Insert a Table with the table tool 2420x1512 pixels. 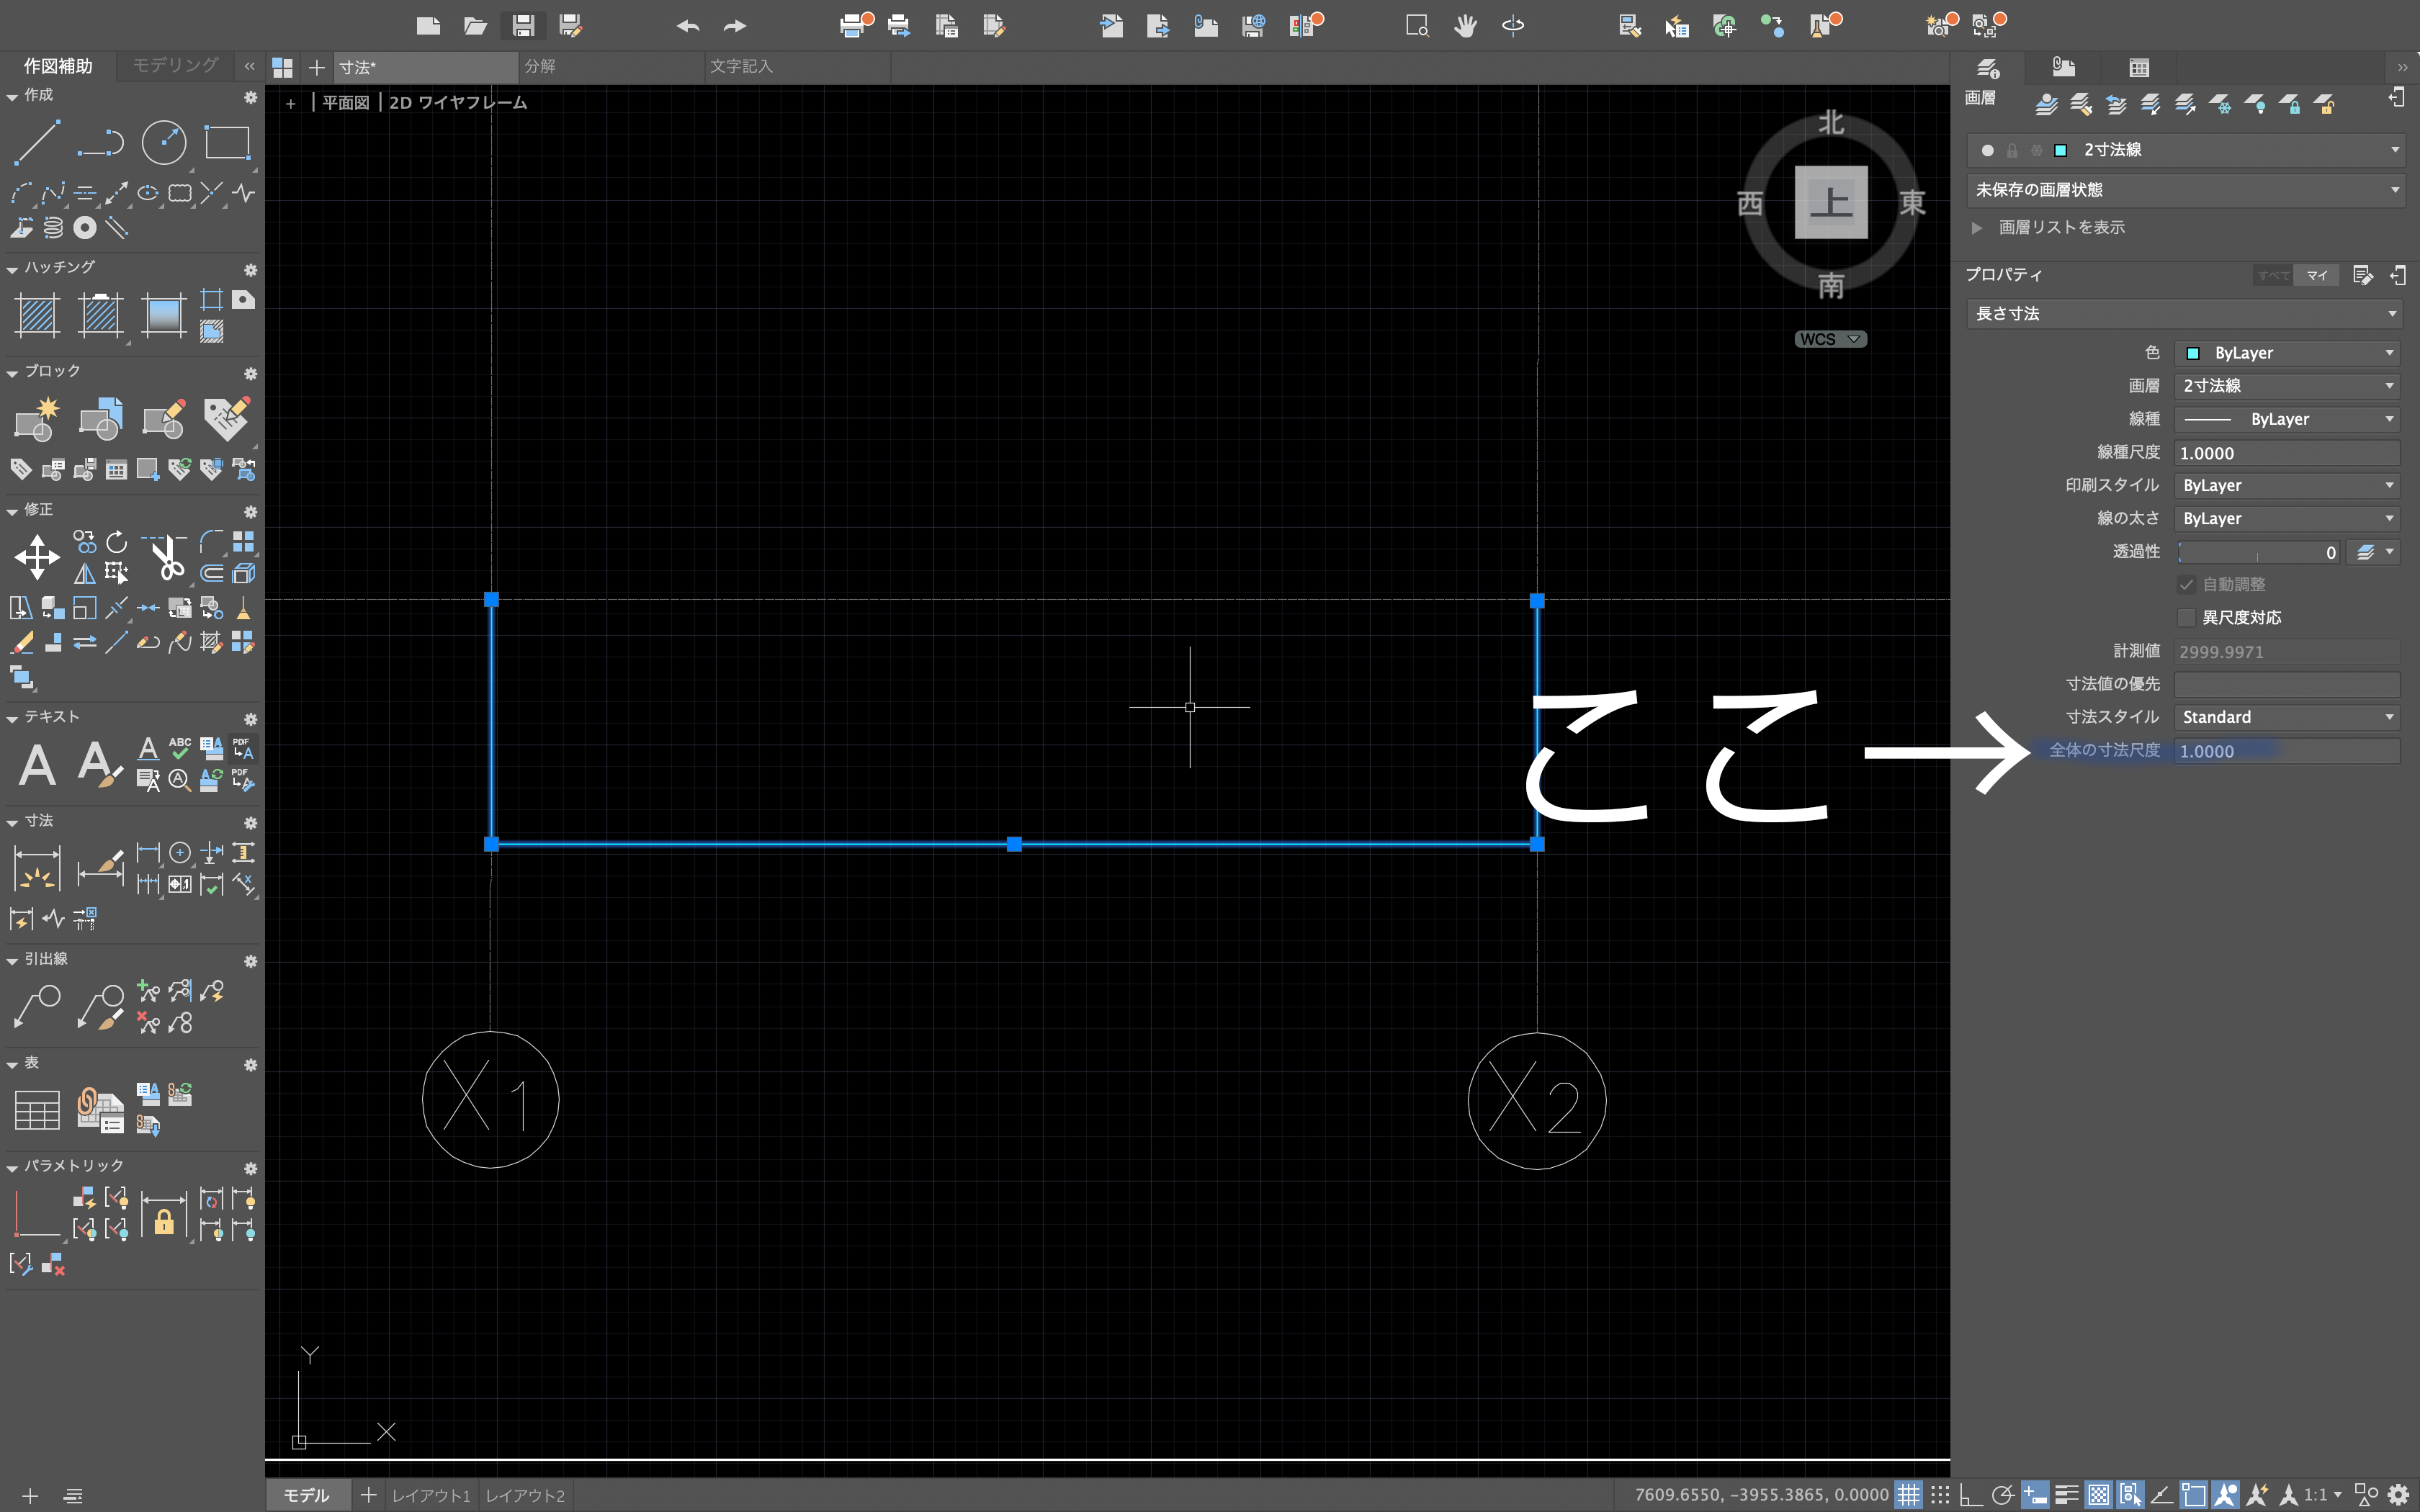pos(37,1110)
